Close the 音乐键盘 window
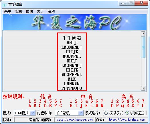This screenshot has width=150, height=124. tap(141, 3)
